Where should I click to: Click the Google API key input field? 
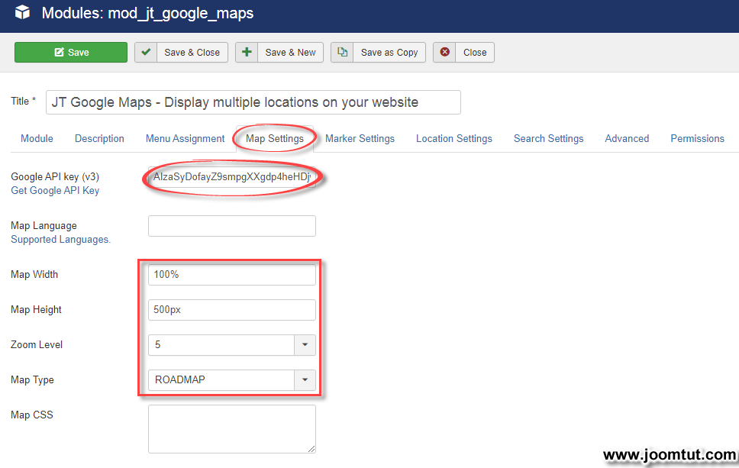click(x=232, y=176)
